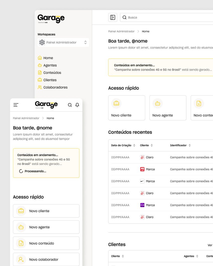The height and width of the screenshot is (266, 213).
Task: Tap Novo colaborador in the mobile view
Action: coord(46,259)
